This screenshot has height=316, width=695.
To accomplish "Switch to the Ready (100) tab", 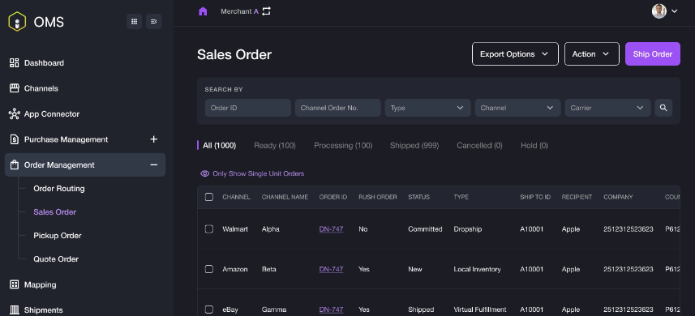I will pyautogui.click(x=275, y=145).
